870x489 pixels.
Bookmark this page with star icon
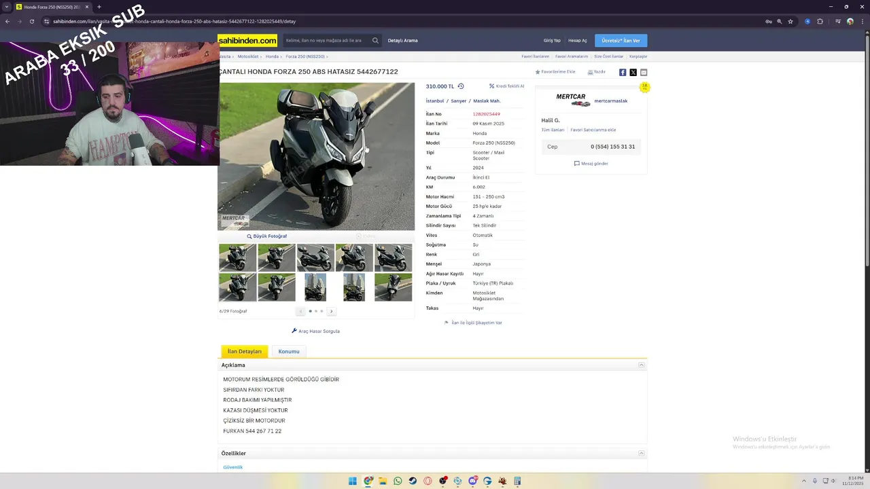coord(790,21)
